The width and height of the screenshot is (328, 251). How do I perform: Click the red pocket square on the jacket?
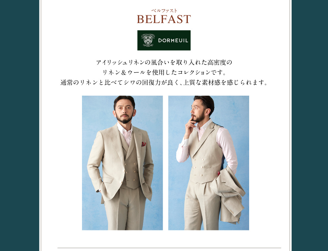tap(143, 144)
